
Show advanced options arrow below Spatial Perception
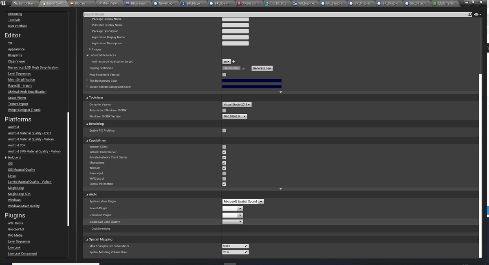(x=280, y=189)
